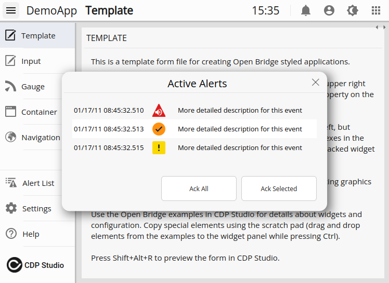Click the panel resize arrows at top right
Screen dimensions: 389x283
pyautogui.click(x=380, y=27)
